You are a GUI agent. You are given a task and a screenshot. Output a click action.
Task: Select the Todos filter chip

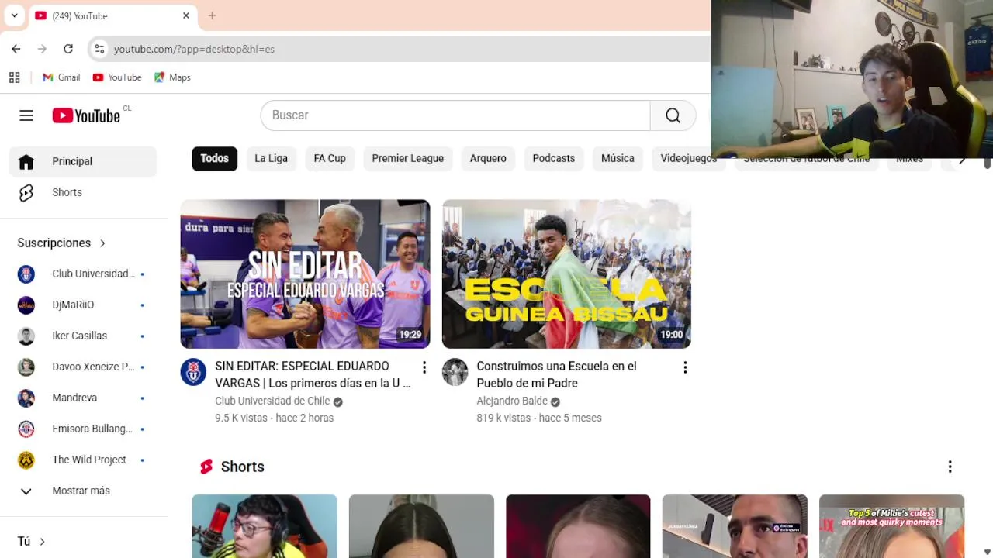(215, 158)
